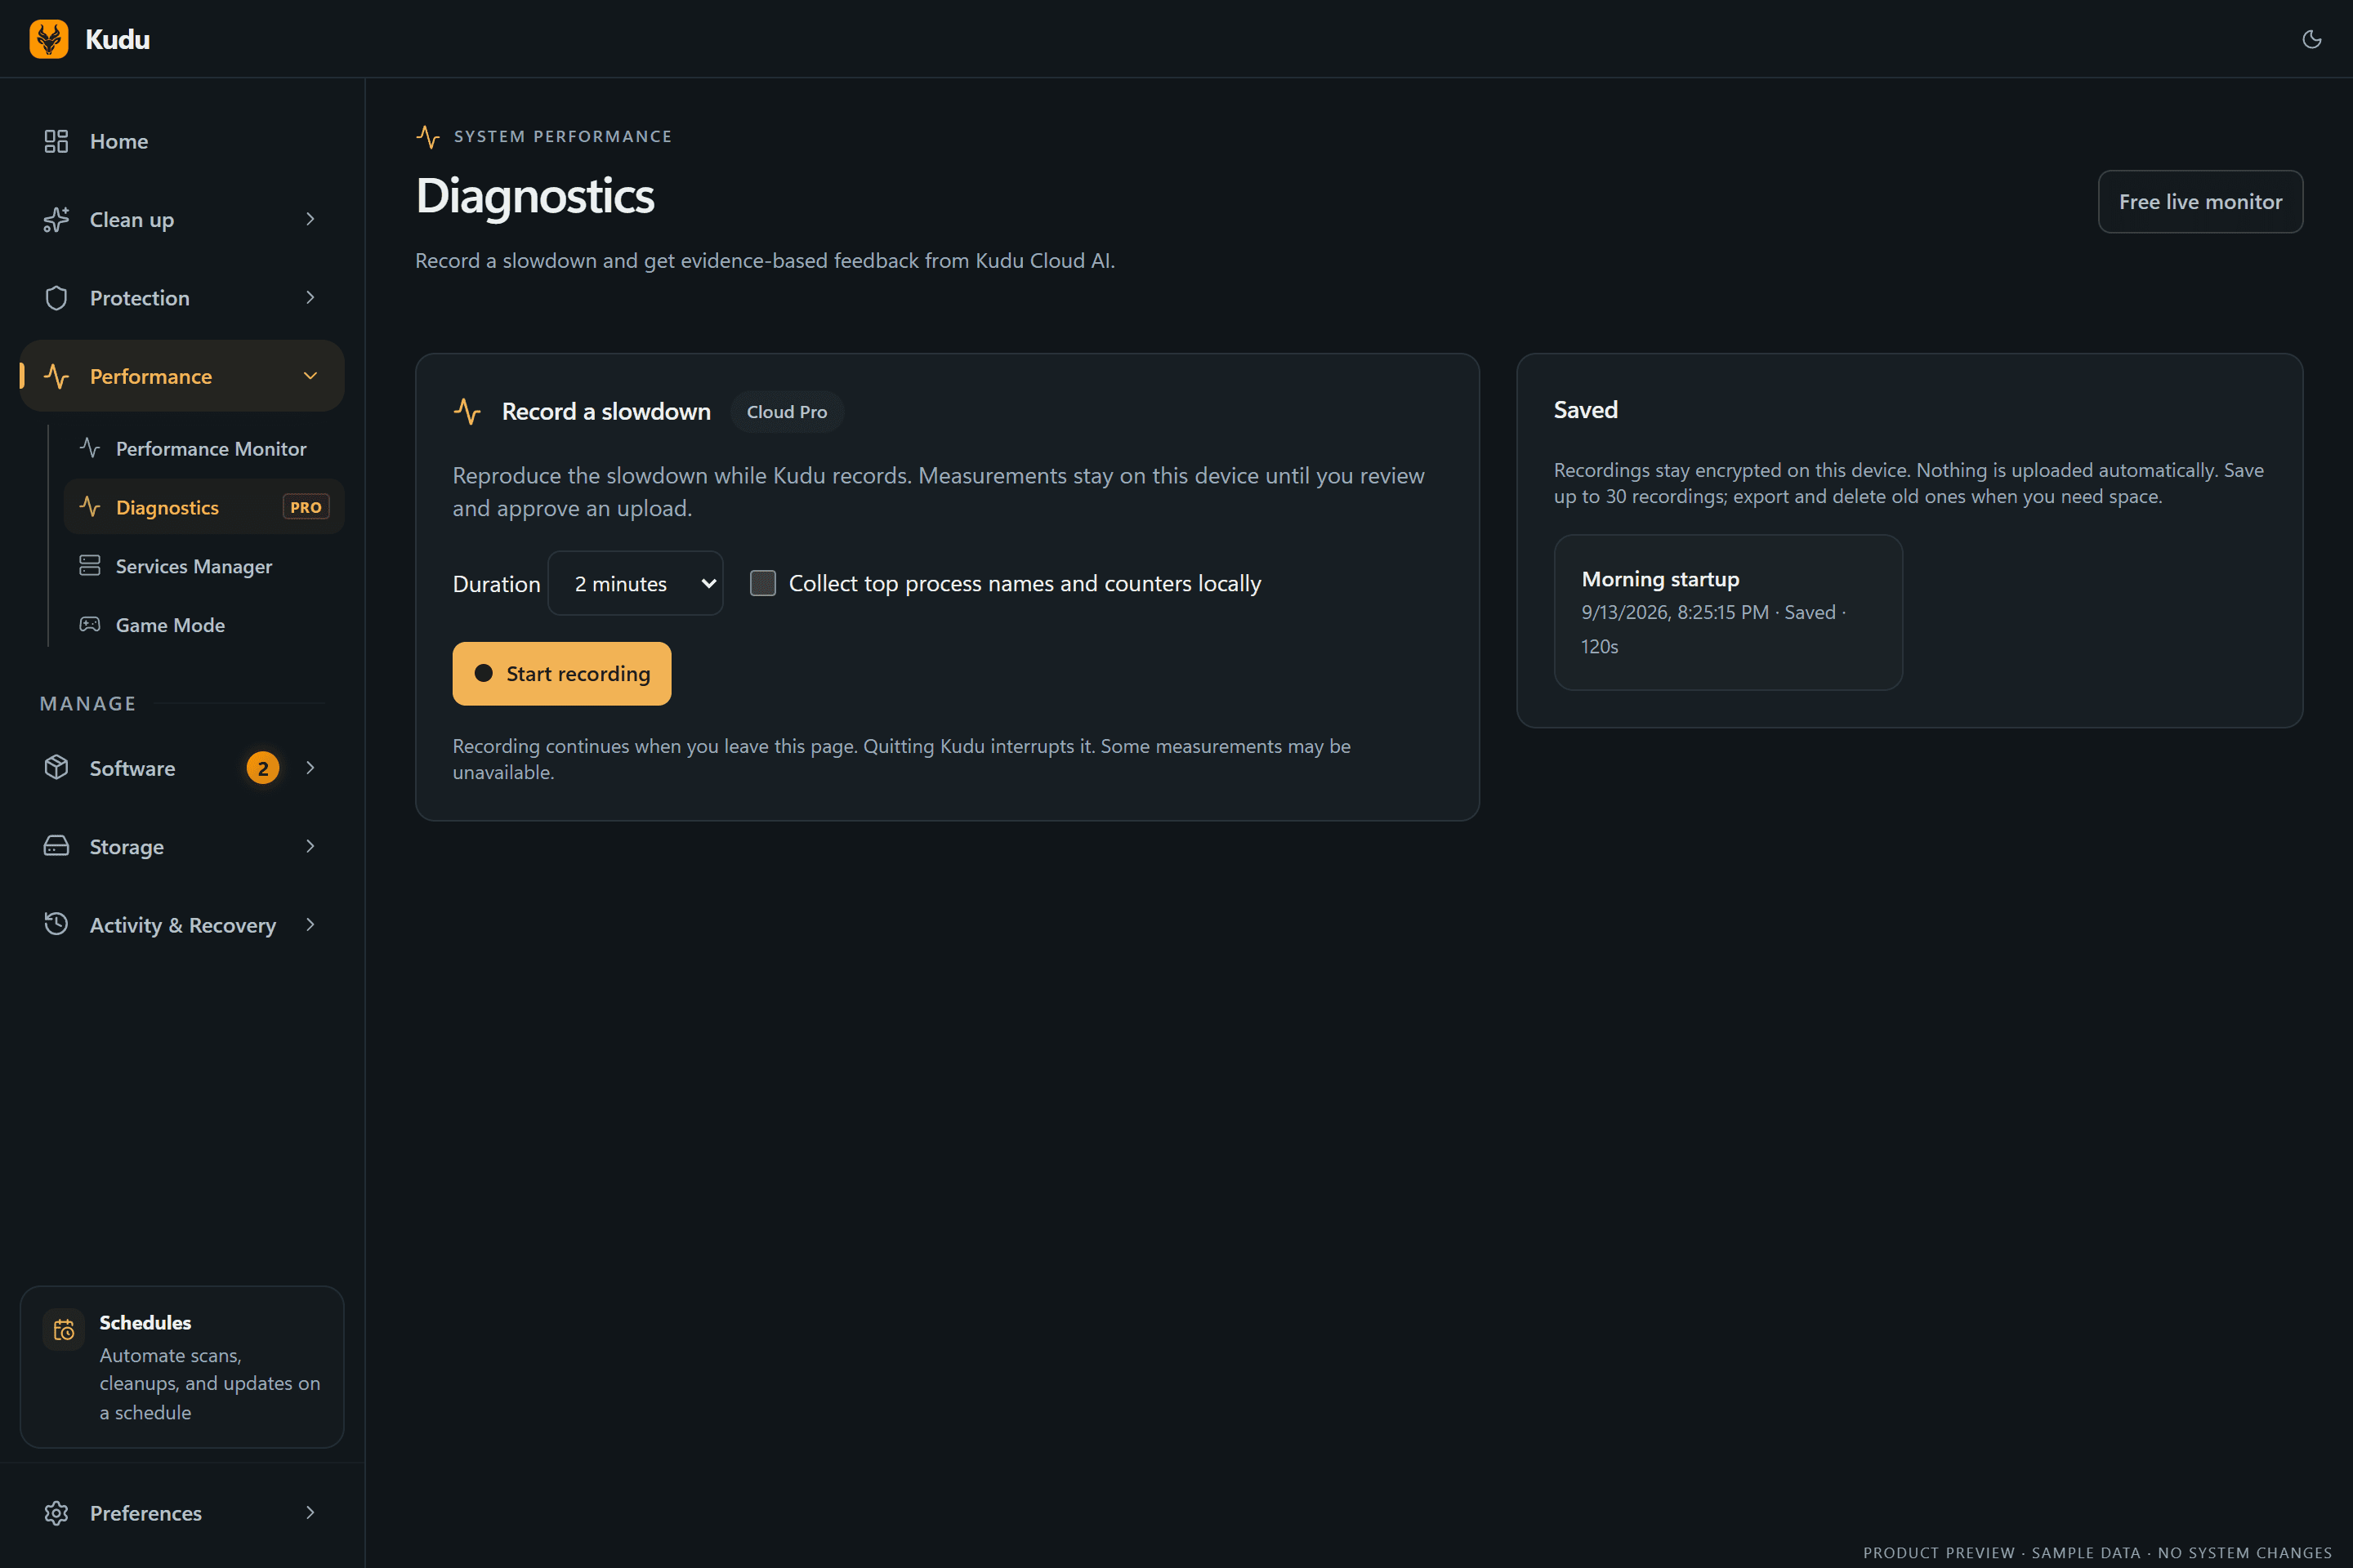Click the Protection shield icon

click(56, 298)
